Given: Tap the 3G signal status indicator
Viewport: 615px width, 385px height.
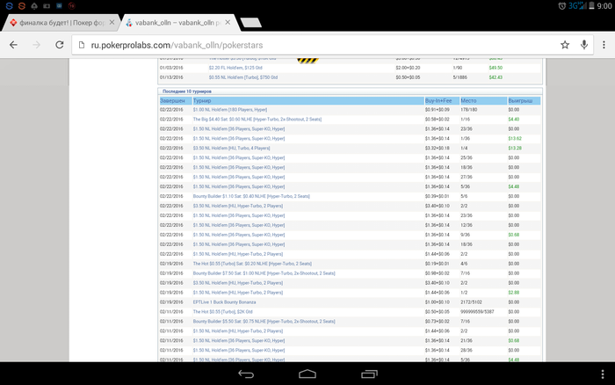Looking at the screenshot, I should click(x=577, y=6).
